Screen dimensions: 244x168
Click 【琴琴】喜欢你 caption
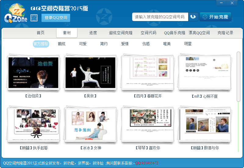(148, 148)
